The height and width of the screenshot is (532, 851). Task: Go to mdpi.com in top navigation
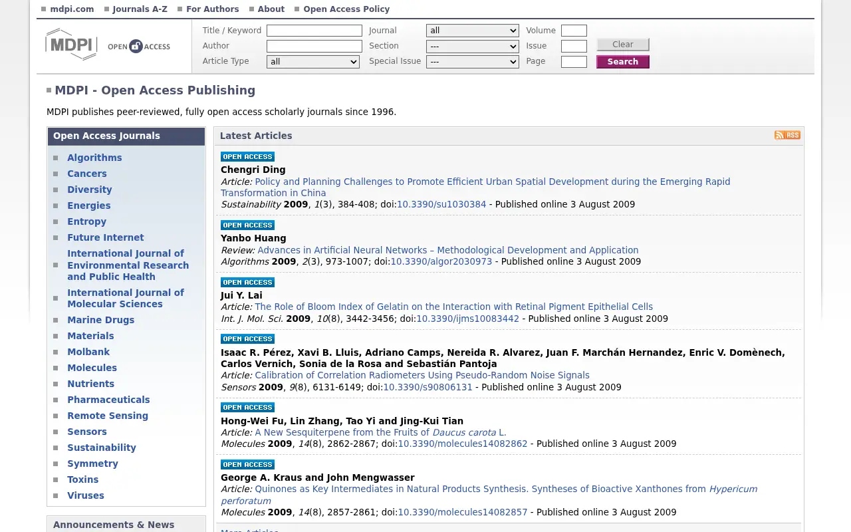(x=72, y=9)
